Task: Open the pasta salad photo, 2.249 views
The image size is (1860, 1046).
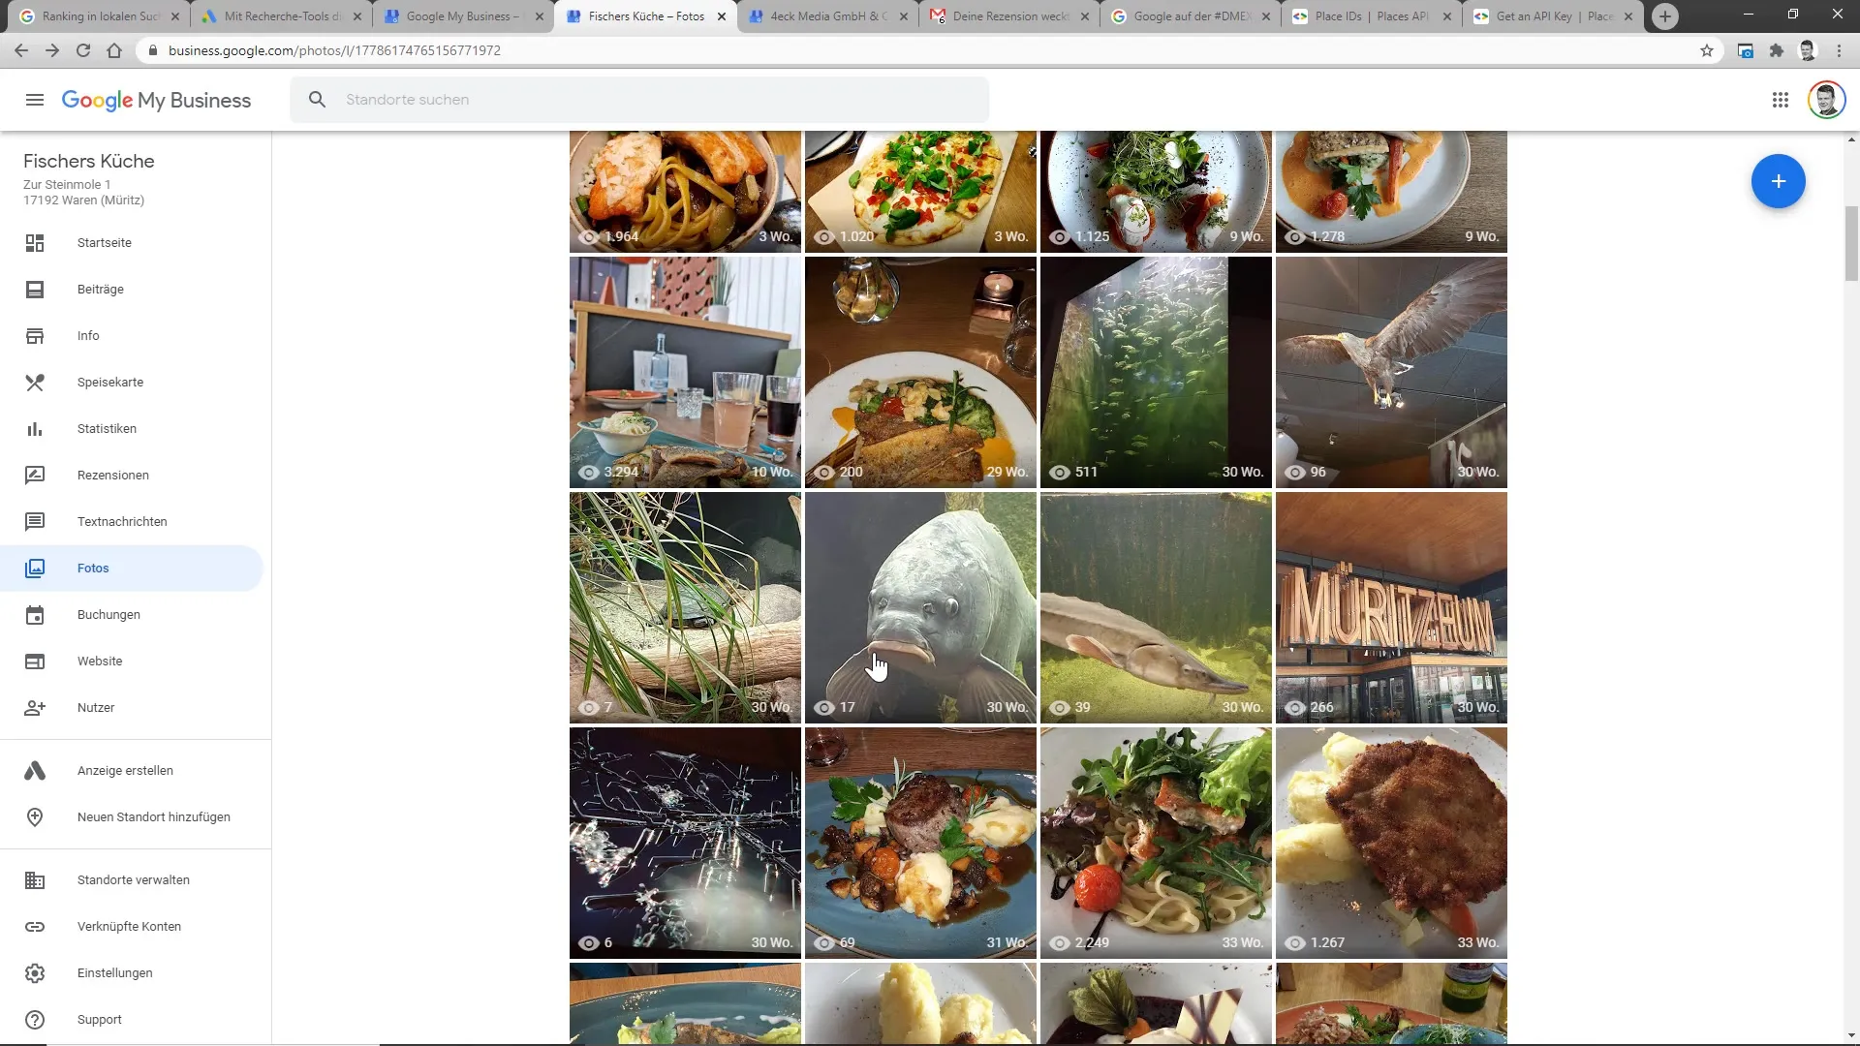Action: tap(1156, 843)
